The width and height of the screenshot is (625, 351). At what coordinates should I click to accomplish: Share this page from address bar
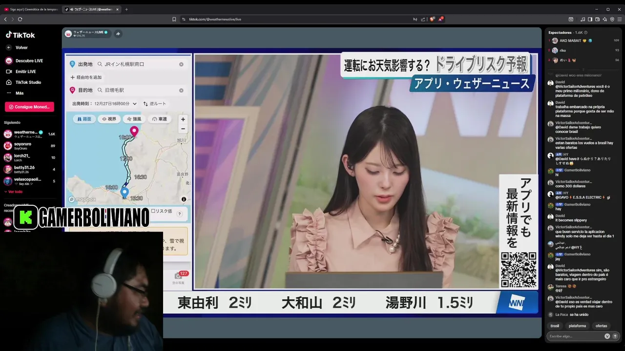click(423, 19)
